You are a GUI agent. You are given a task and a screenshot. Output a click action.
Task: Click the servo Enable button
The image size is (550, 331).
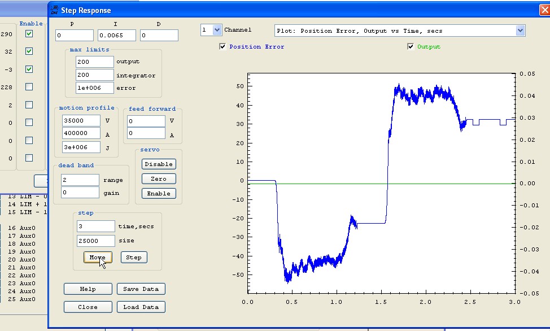(x=159, y=194)
